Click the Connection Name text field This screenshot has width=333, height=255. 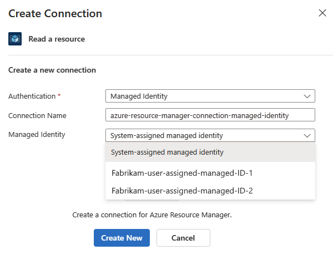210,115
